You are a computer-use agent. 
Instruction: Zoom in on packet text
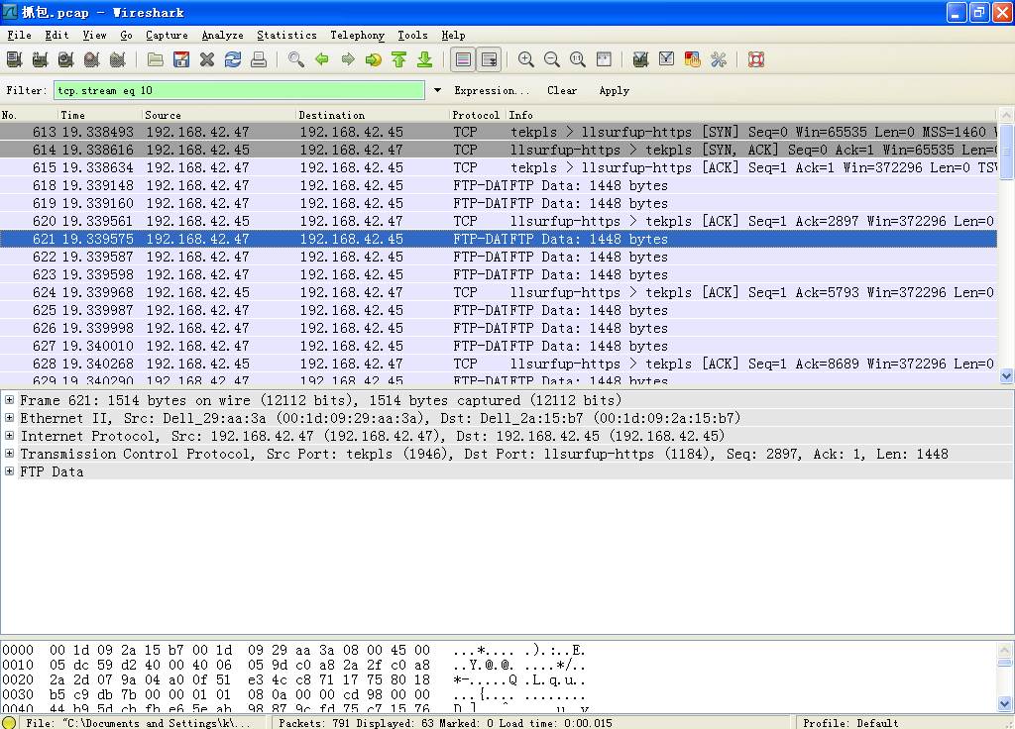pos(526,60)
